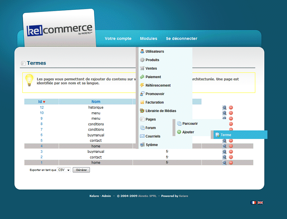Switch language using the French flag

[x=254, y=202]
